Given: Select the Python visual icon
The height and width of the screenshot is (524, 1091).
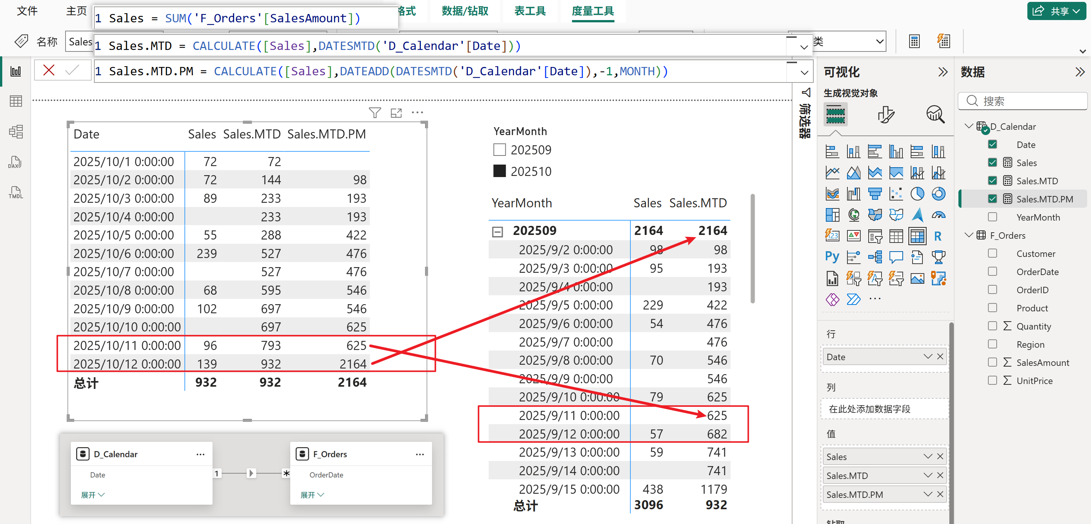Looking at the screenshot, I should pos(832,257).
